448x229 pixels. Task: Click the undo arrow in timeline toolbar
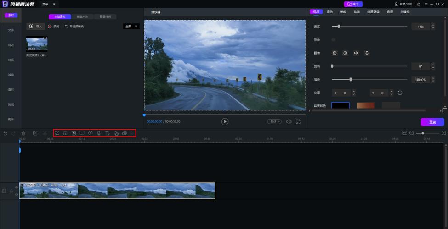coord(6,133)
